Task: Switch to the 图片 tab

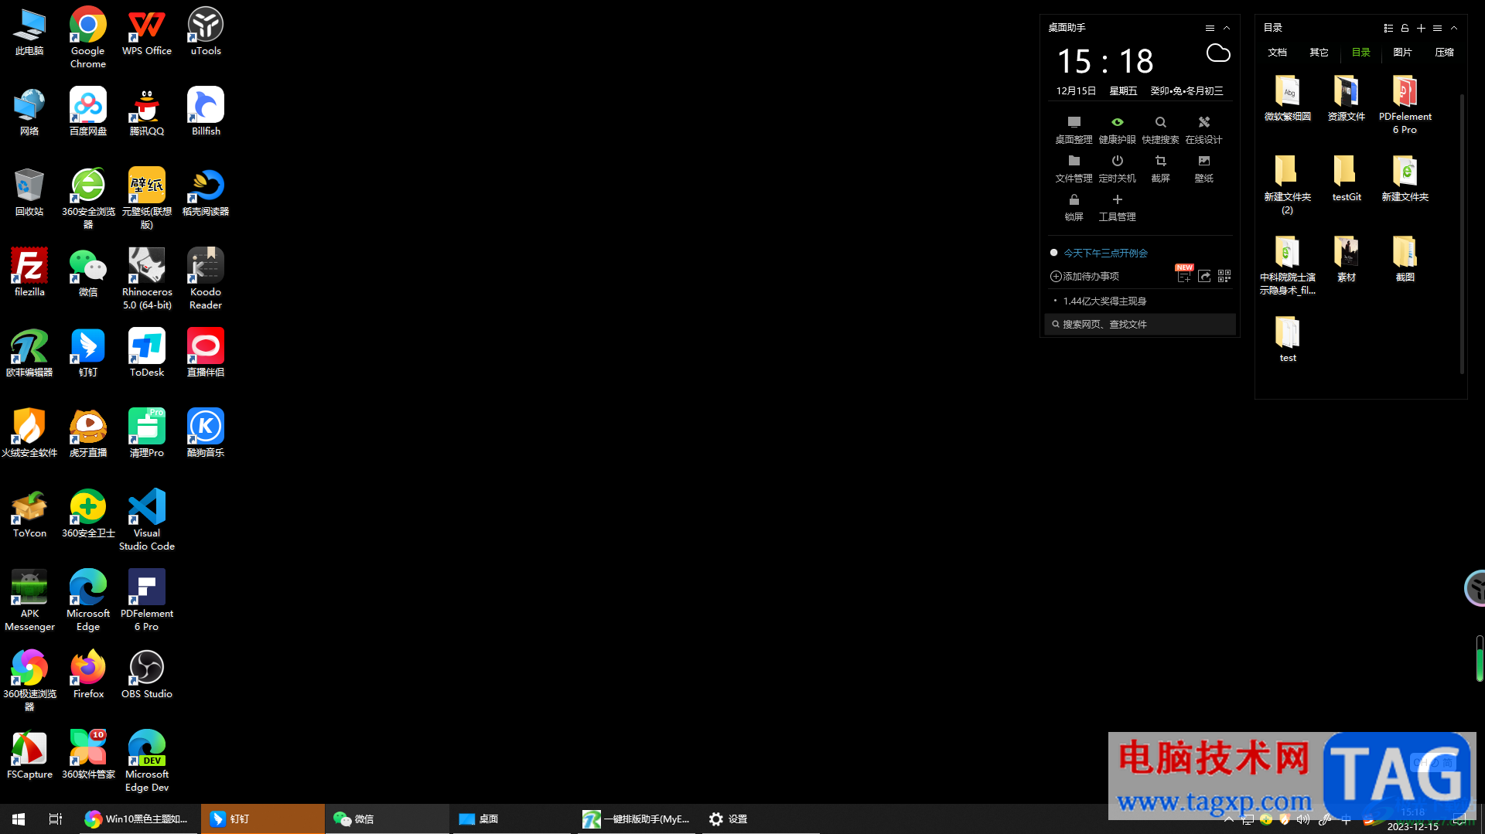Action: (1403, 52)
